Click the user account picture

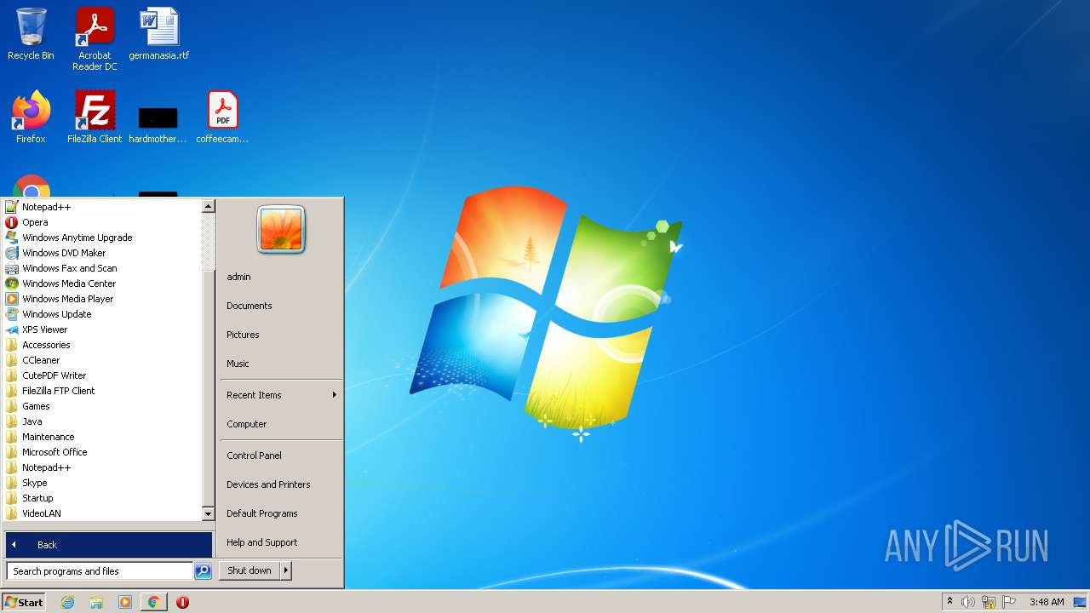tap(281, 229)
